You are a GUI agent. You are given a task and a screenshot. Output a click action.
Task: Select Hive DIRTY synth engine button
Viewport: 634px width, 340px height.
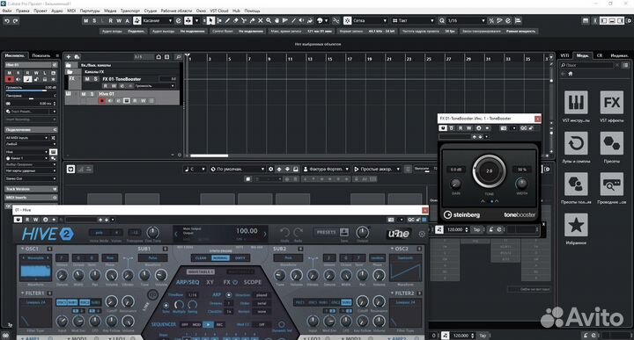(240, 257)
